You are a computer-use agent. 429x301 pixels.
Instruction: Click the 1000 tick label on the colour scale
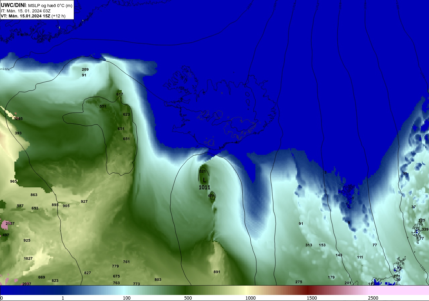tap(251, 298)
